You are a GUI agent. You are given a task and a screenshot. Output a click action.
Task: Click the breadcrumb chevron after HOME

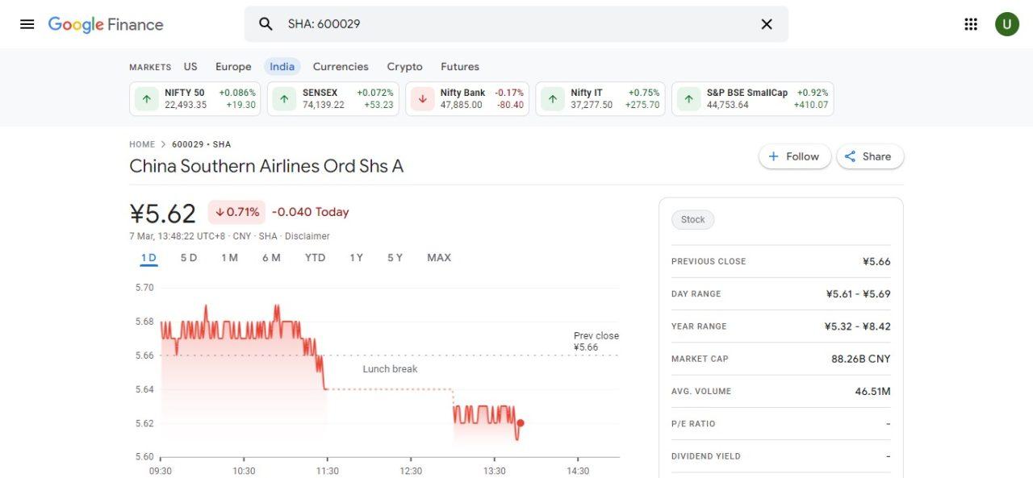(163, 144)
